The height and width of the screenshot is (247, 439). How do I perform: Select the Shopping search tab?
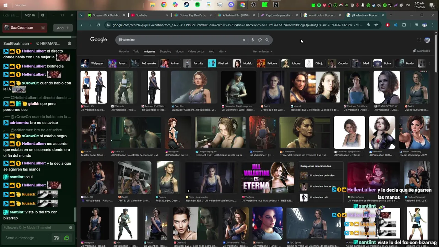pyautogui.click(x=165, y=51)
